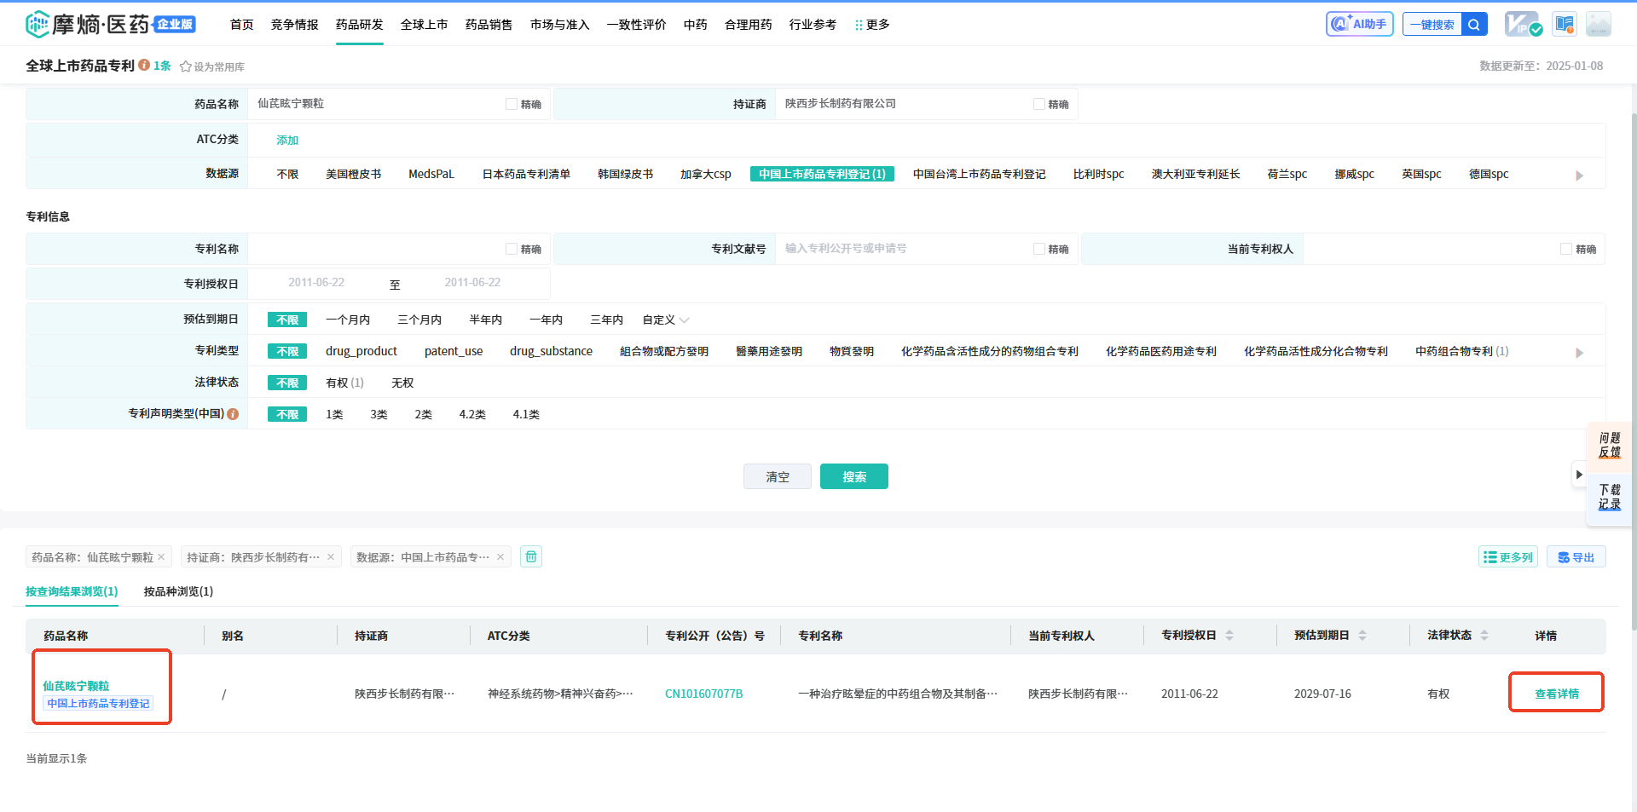
Task: Click the 清空 button
Action: coord(778,476)
